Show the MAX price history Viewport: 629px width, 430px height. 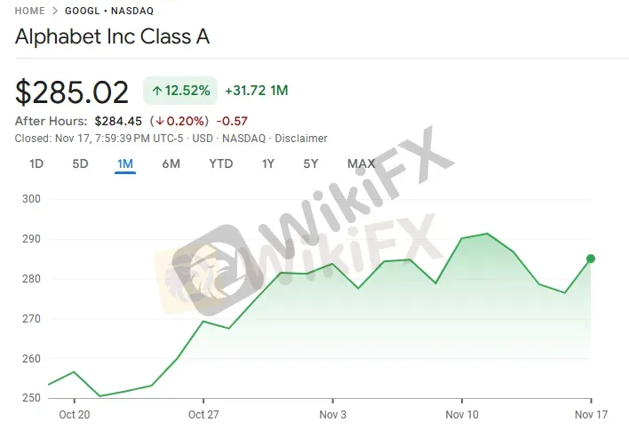[x=361, y=163]
